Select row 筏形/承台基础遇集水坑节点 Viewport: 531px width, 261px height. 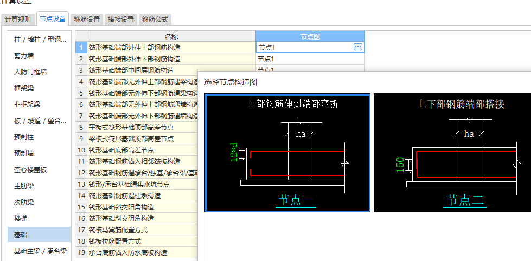tap(143, 184)
